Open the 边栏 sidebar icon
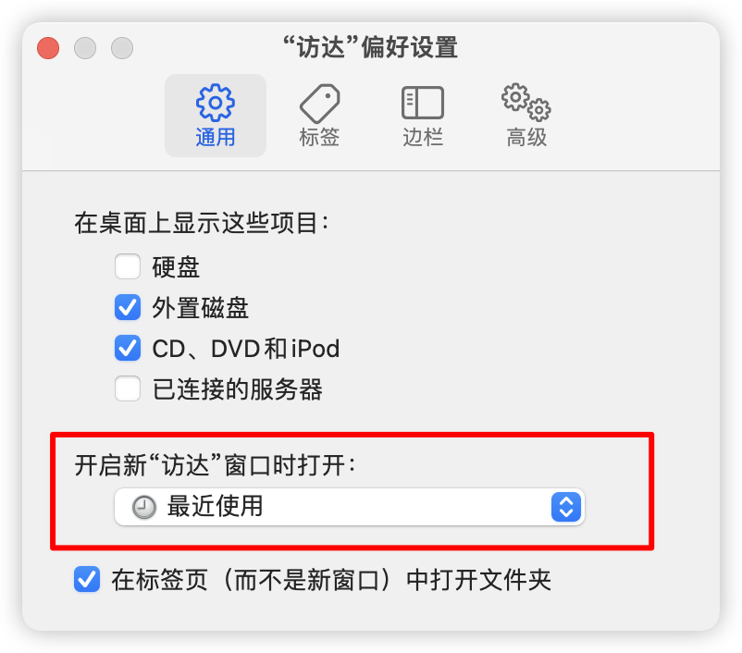This screenshot has height=653, width=742. (423, 103)
